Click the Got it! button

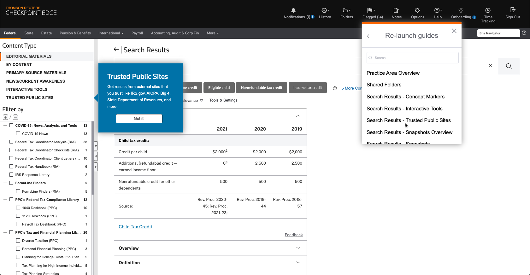(x=139, y=119)
